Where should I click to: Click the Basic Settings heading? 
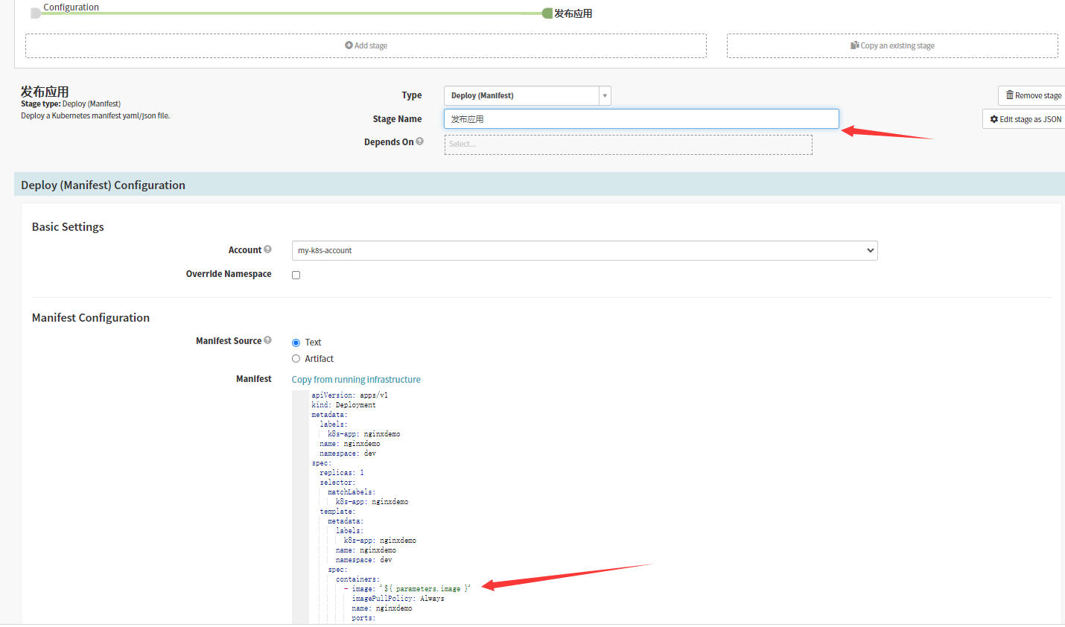[x=68, y=226]
